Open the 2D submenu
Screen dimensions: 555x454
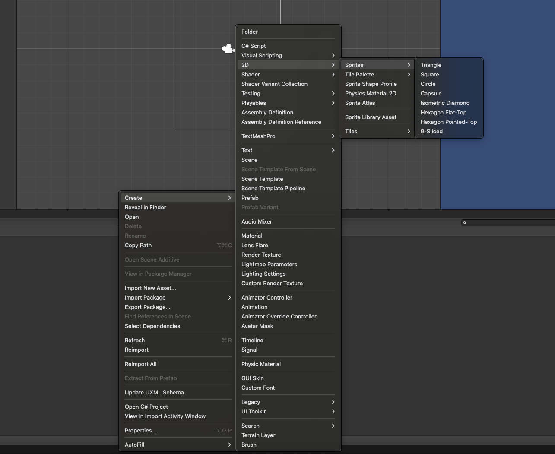point(288,65)
